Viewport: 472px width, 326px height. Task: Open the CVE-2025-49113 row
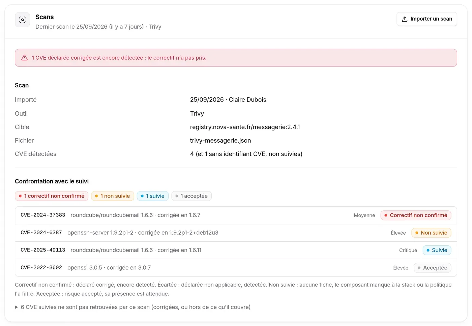point(236,250)
